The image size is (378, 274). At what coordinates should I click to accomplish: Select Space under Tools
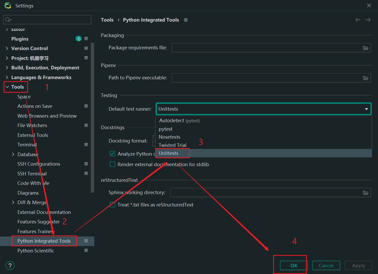point(24,97)
